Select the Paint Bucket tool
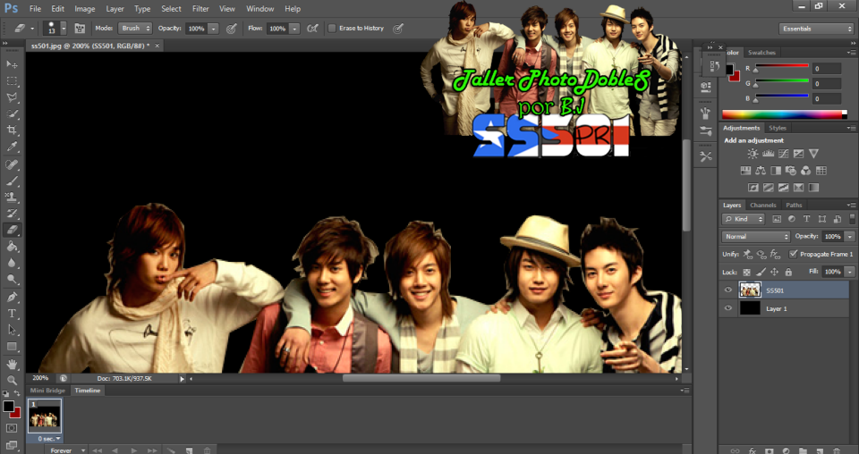This screenshot has width=859, height=454. (12, 247)
